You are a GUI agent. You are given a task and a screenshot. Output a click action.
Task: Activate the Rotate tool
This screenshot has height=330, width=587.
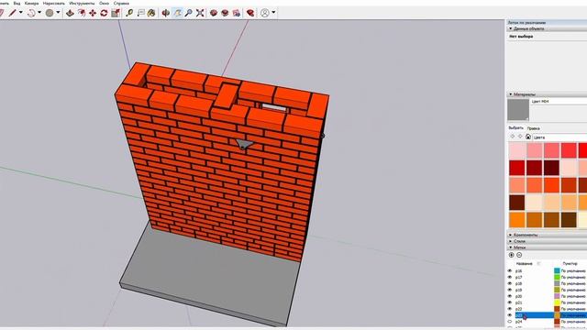pos(104,13)
